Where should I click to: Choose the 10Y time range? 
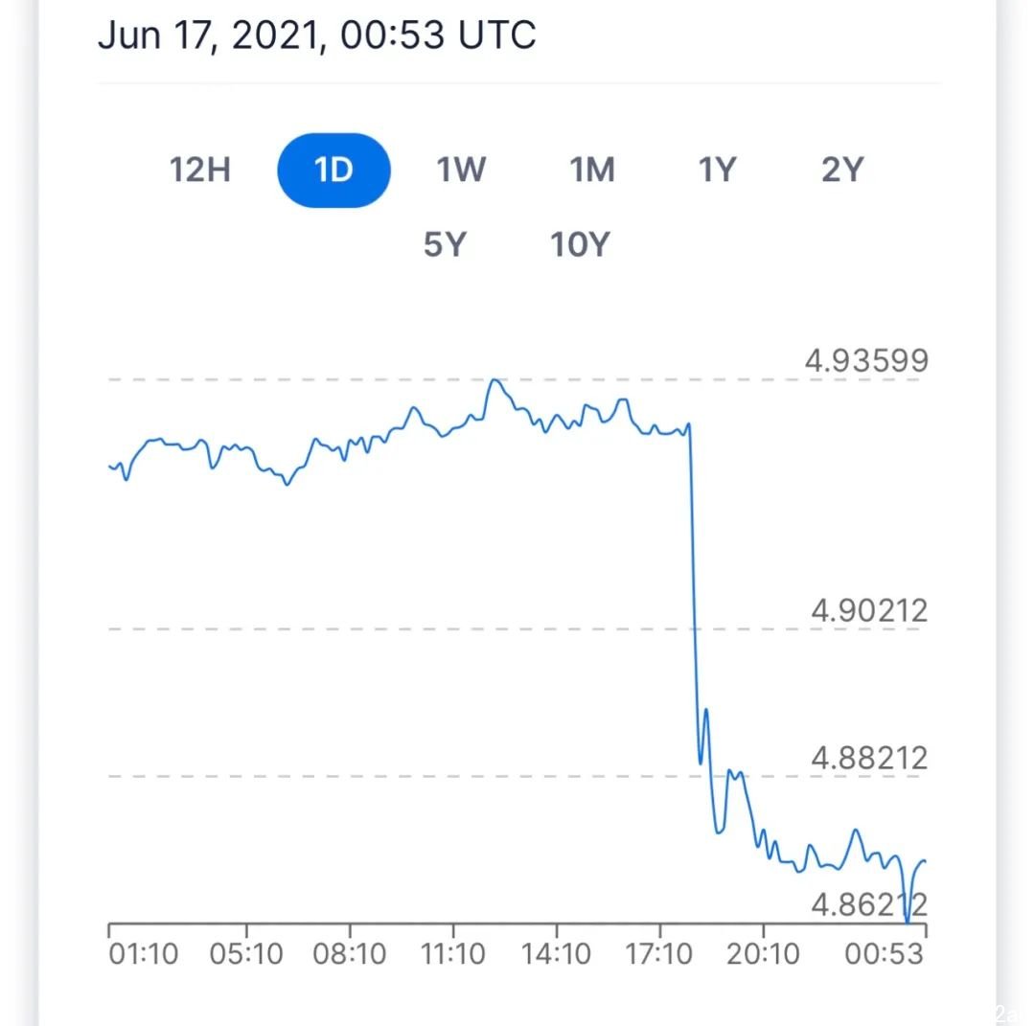tap(580, 245)
